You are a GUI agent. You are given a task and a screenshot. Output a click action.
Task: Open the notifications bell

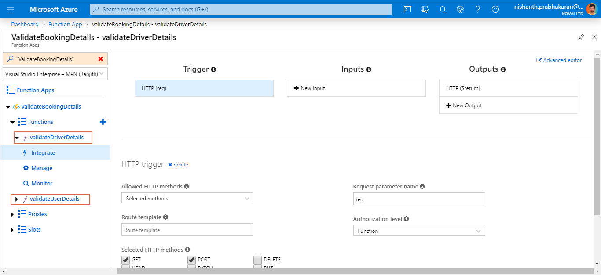[443, 9]
